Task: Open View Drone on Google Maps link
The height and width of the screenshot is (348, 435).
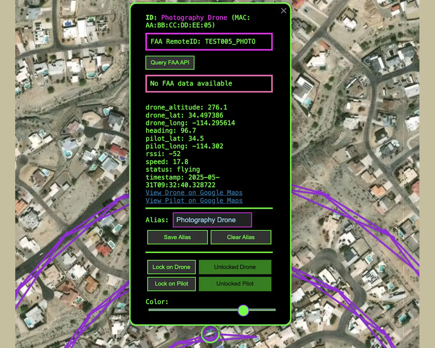Action: (194, 193)
